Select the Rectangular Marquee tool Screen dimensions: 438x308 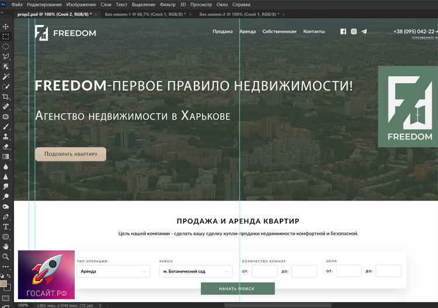(6, 36)
